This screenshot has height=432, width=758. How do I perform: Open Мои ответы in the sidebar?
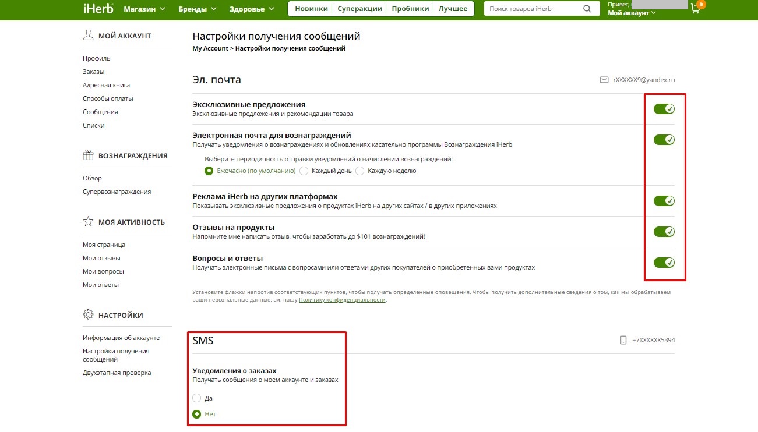click(x=101, y=285)
